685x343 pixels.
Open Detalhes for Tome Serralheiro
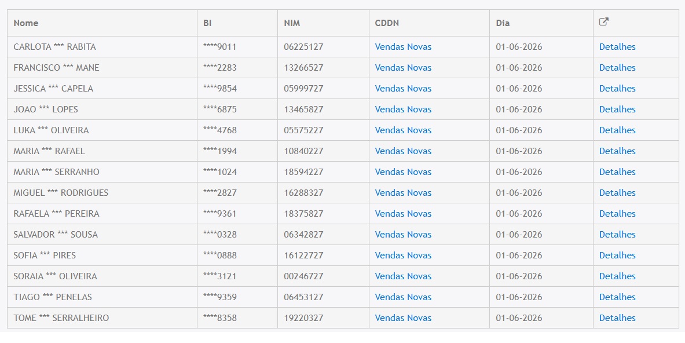pos(617,318)
